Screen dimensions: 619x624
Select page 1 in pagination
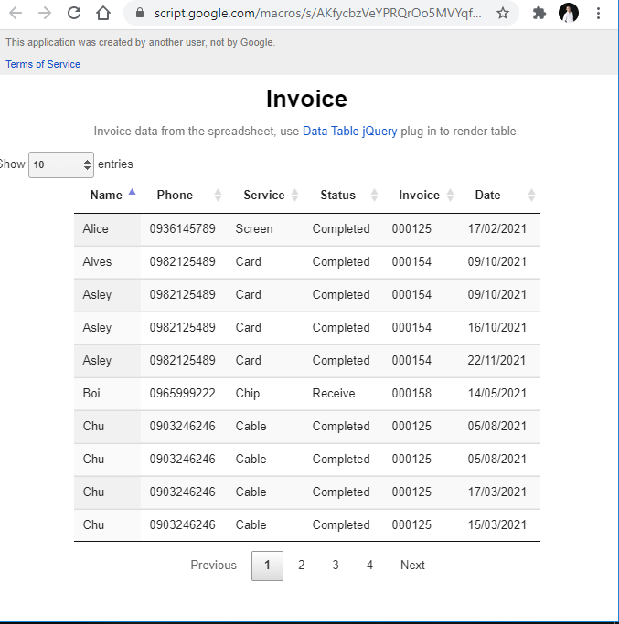(x=267, y=566)
